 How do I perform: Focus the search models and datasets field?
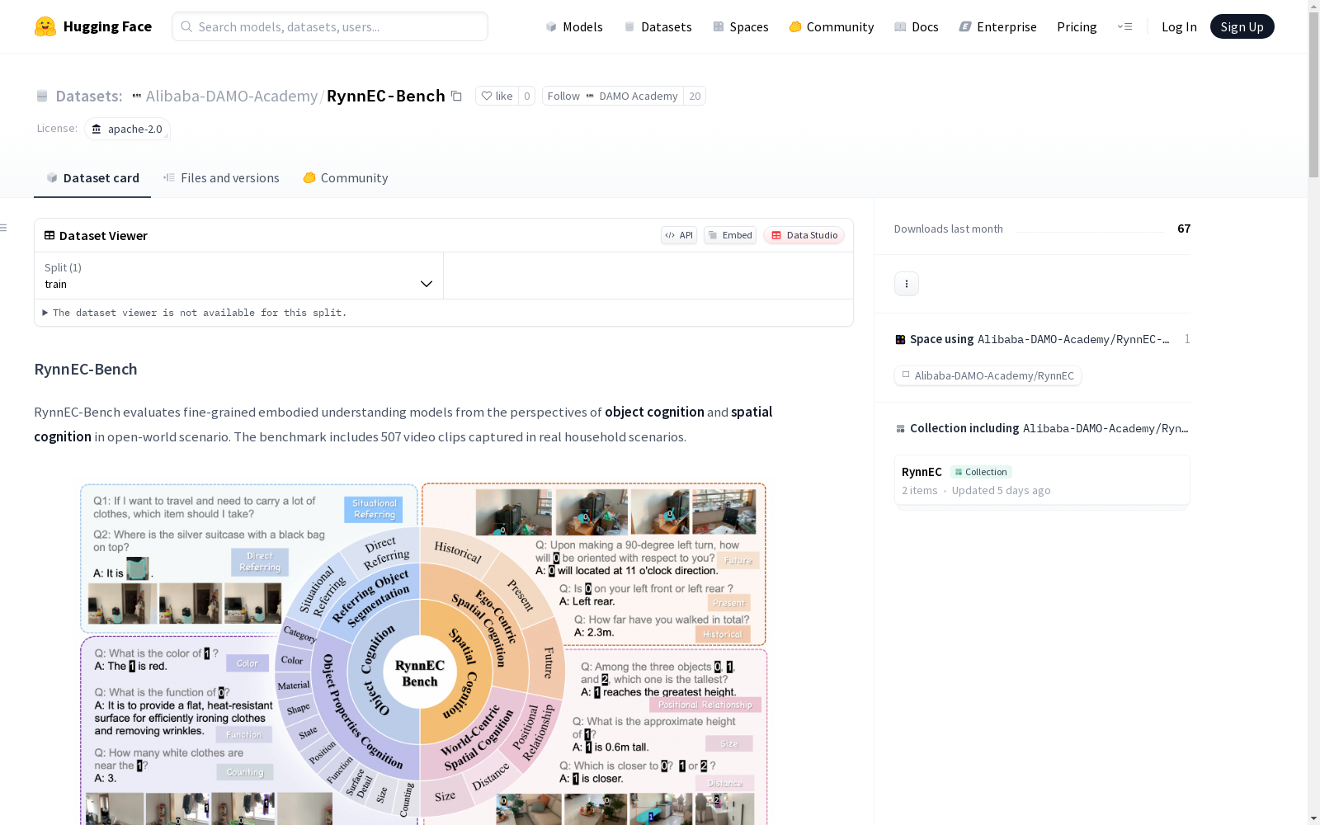click(330, 26)
